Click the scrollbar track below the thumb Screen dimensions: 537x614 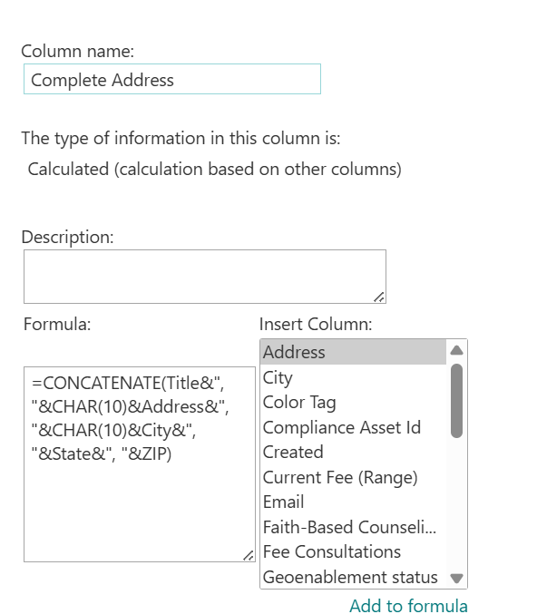[456, 503]
